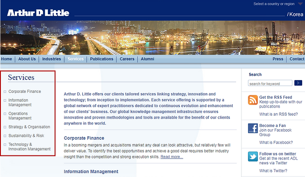Open the Press menu item

[278, 59]
